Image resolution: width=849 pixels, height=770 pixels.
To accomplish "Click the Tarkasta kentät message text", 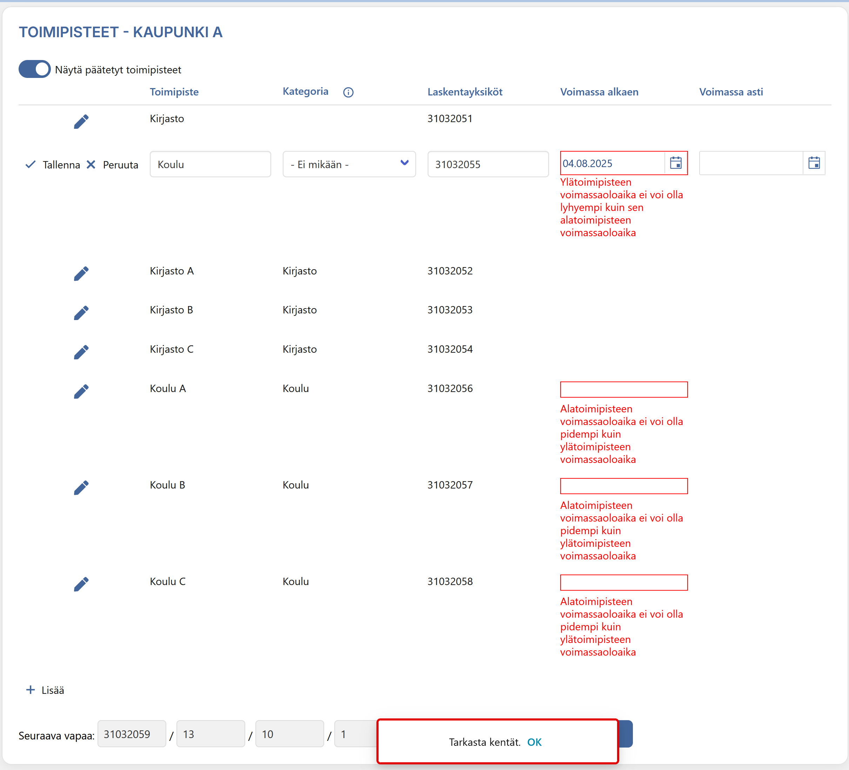I will 485,742.
